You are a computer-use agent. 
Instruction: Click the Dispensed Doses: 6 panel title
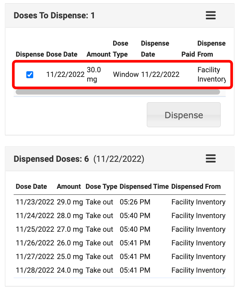pyautogui.click(x=51, y=159)
